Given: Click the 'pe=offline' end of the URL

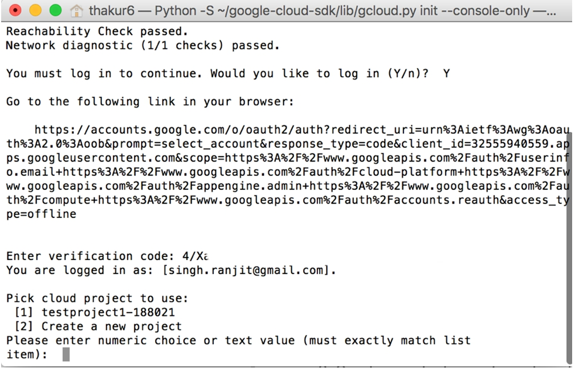Looking at the screenshot, I should point(41,214).
